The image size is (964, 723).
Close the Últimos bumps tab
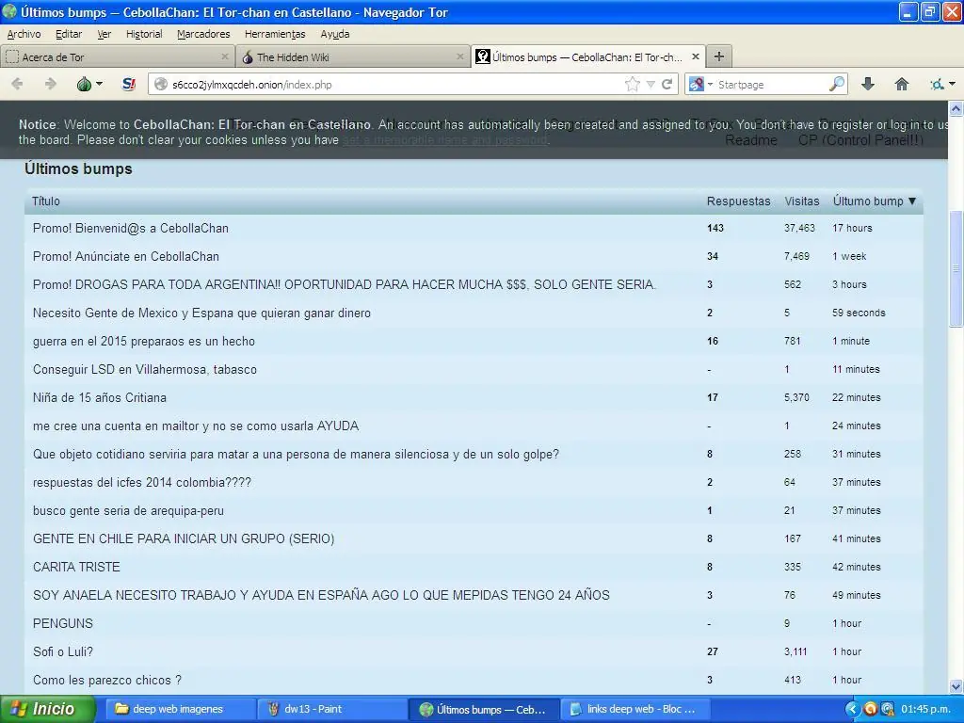click(696, 56)
